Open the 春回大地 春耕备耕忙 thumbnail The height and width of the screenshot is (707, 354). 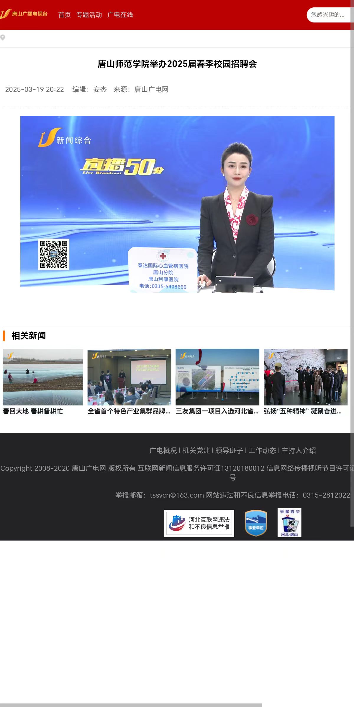pyautogui.click(x=43, y=377)
